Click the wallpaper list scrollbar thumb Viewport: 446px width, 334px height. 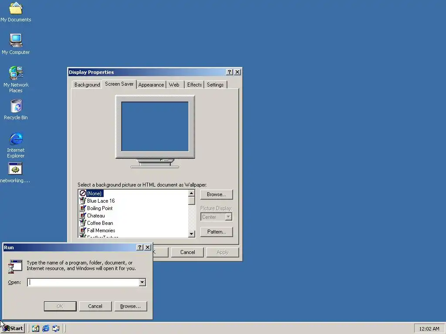pyautogui.click(x=192, y=201)
